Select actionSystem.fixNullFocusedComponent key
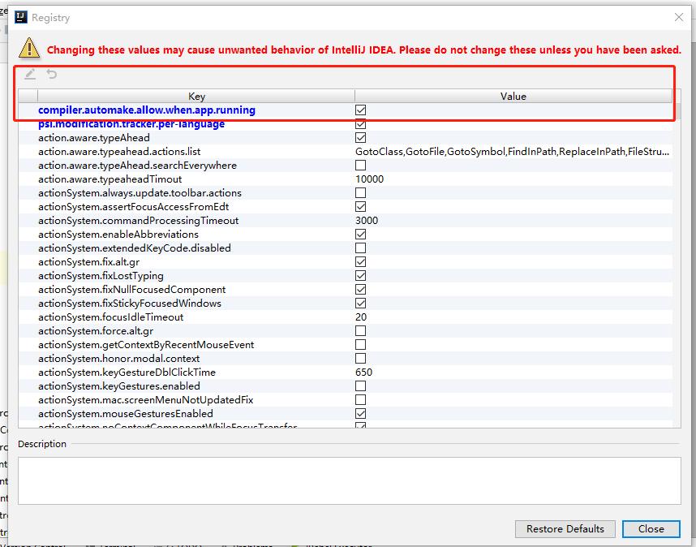Image resolution: width=696 pixels, height=547 pixels. (x=132, y=290)
